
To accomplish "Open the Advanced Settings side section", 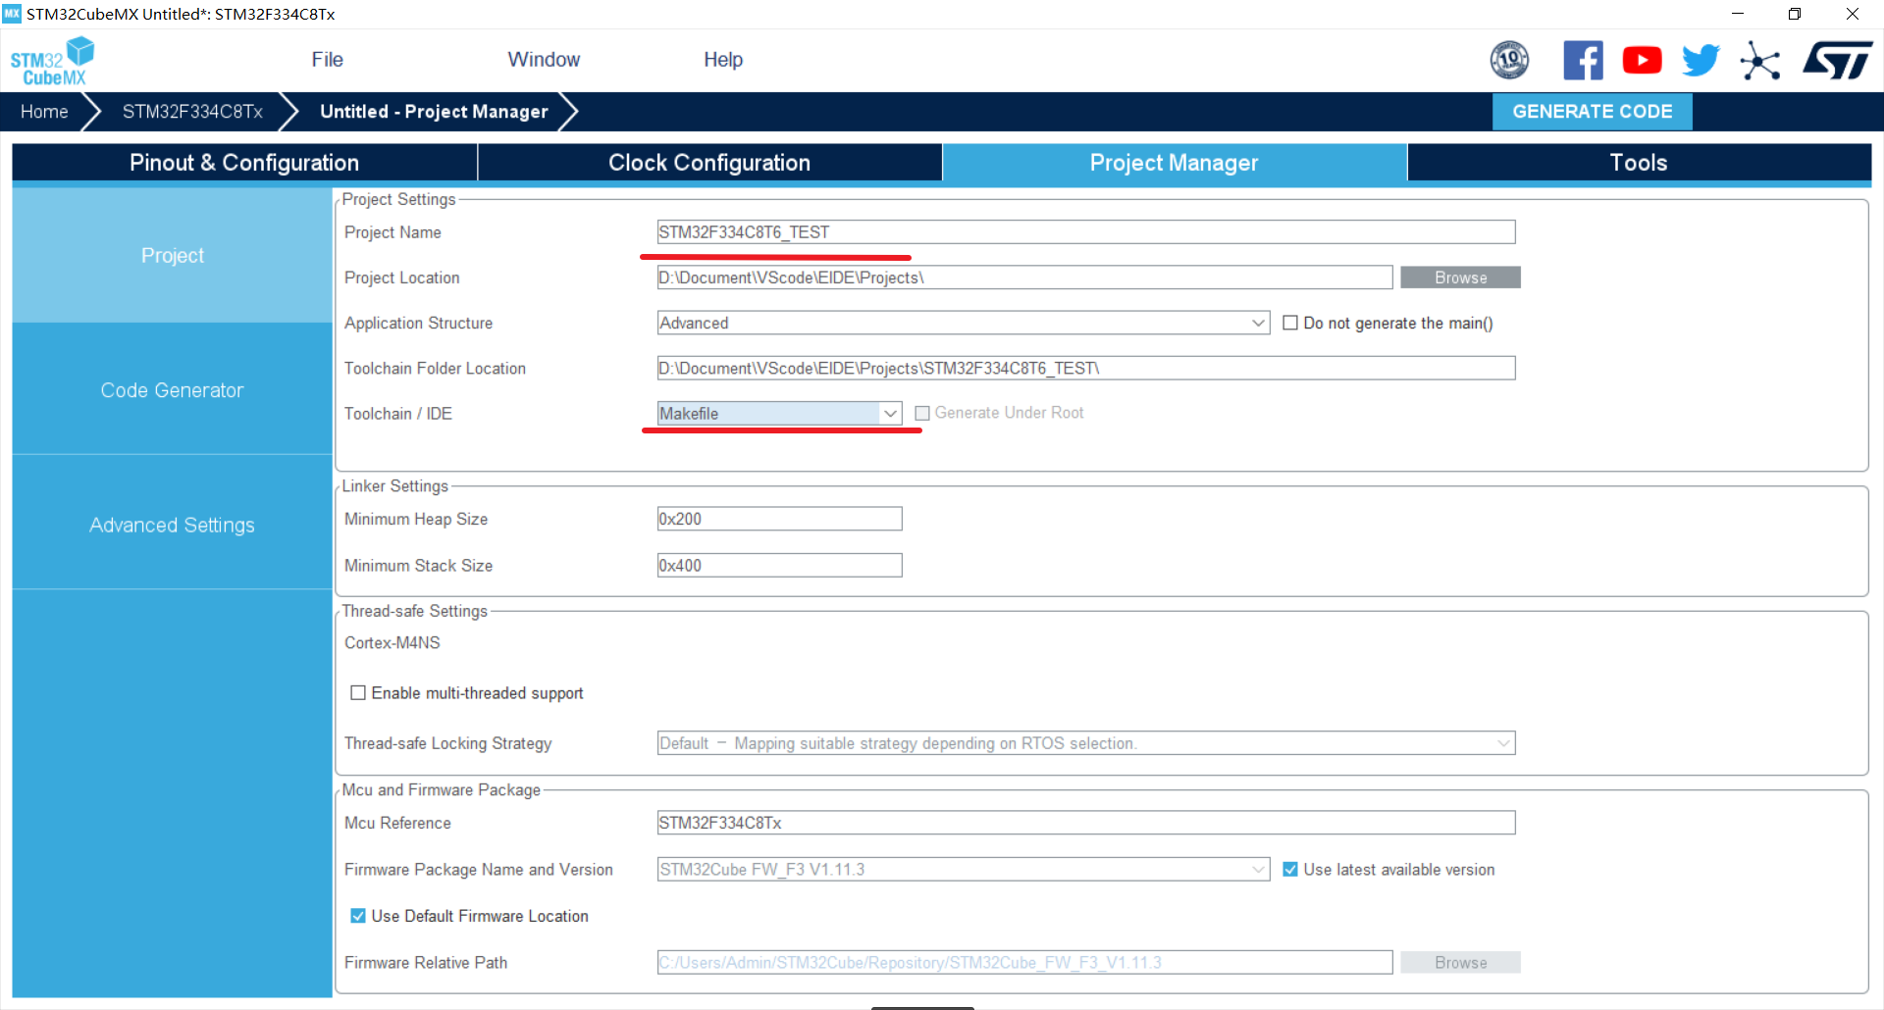I will [173, 525].
